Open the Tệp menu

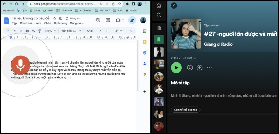point(14,23)
